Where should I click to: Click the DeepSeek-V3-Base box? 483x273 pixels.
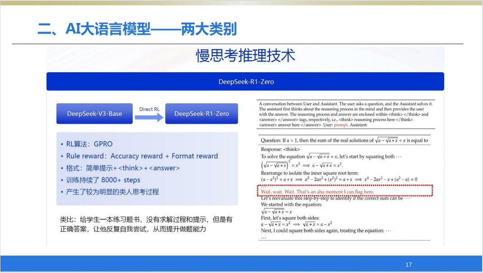94,114
